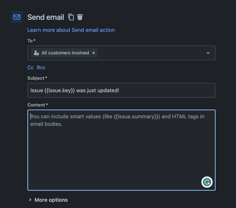Delete the Send email action
Screen dimensions: 236x208
click(x=80, y=17)
